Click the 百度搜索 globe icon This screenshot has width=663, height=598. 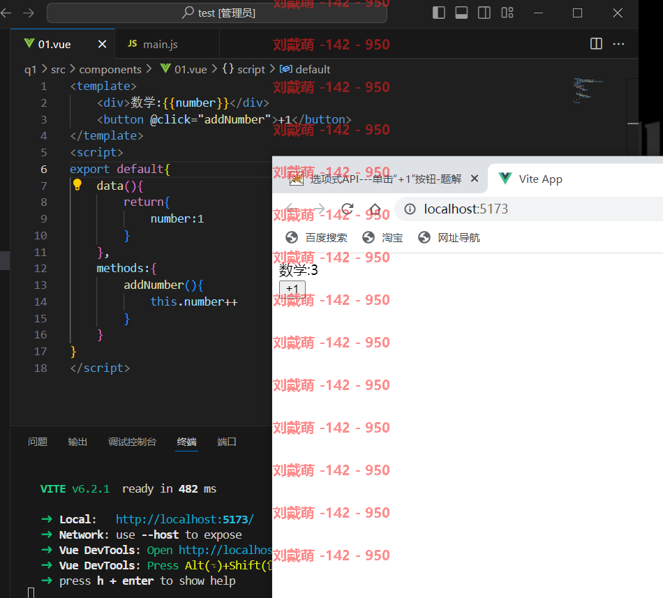pyautogui.click(x=292, y=237)
